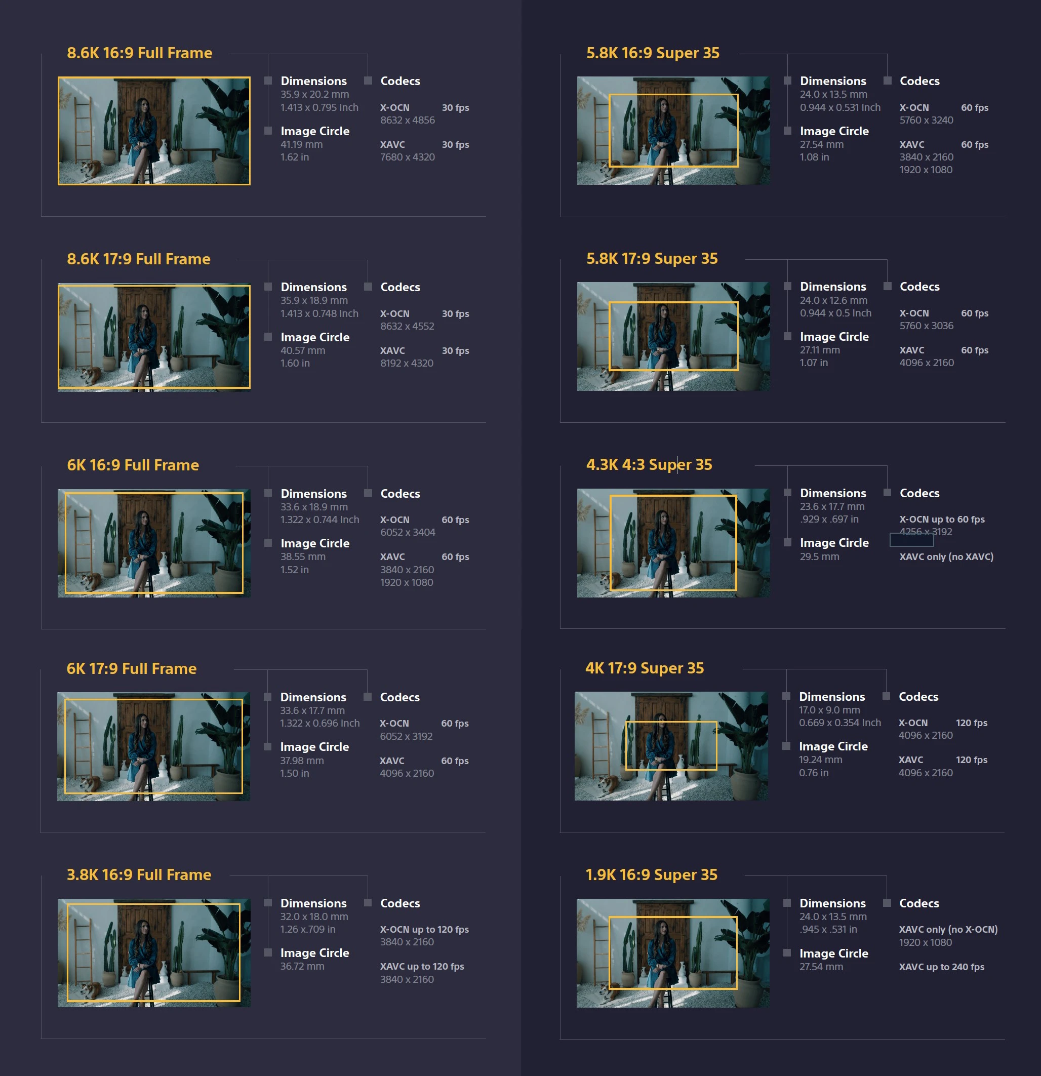Screen dimensions: 1041x1076
Task: Click the 8.6K 17:9 Full Frame preview image
Action: point(154,337)
